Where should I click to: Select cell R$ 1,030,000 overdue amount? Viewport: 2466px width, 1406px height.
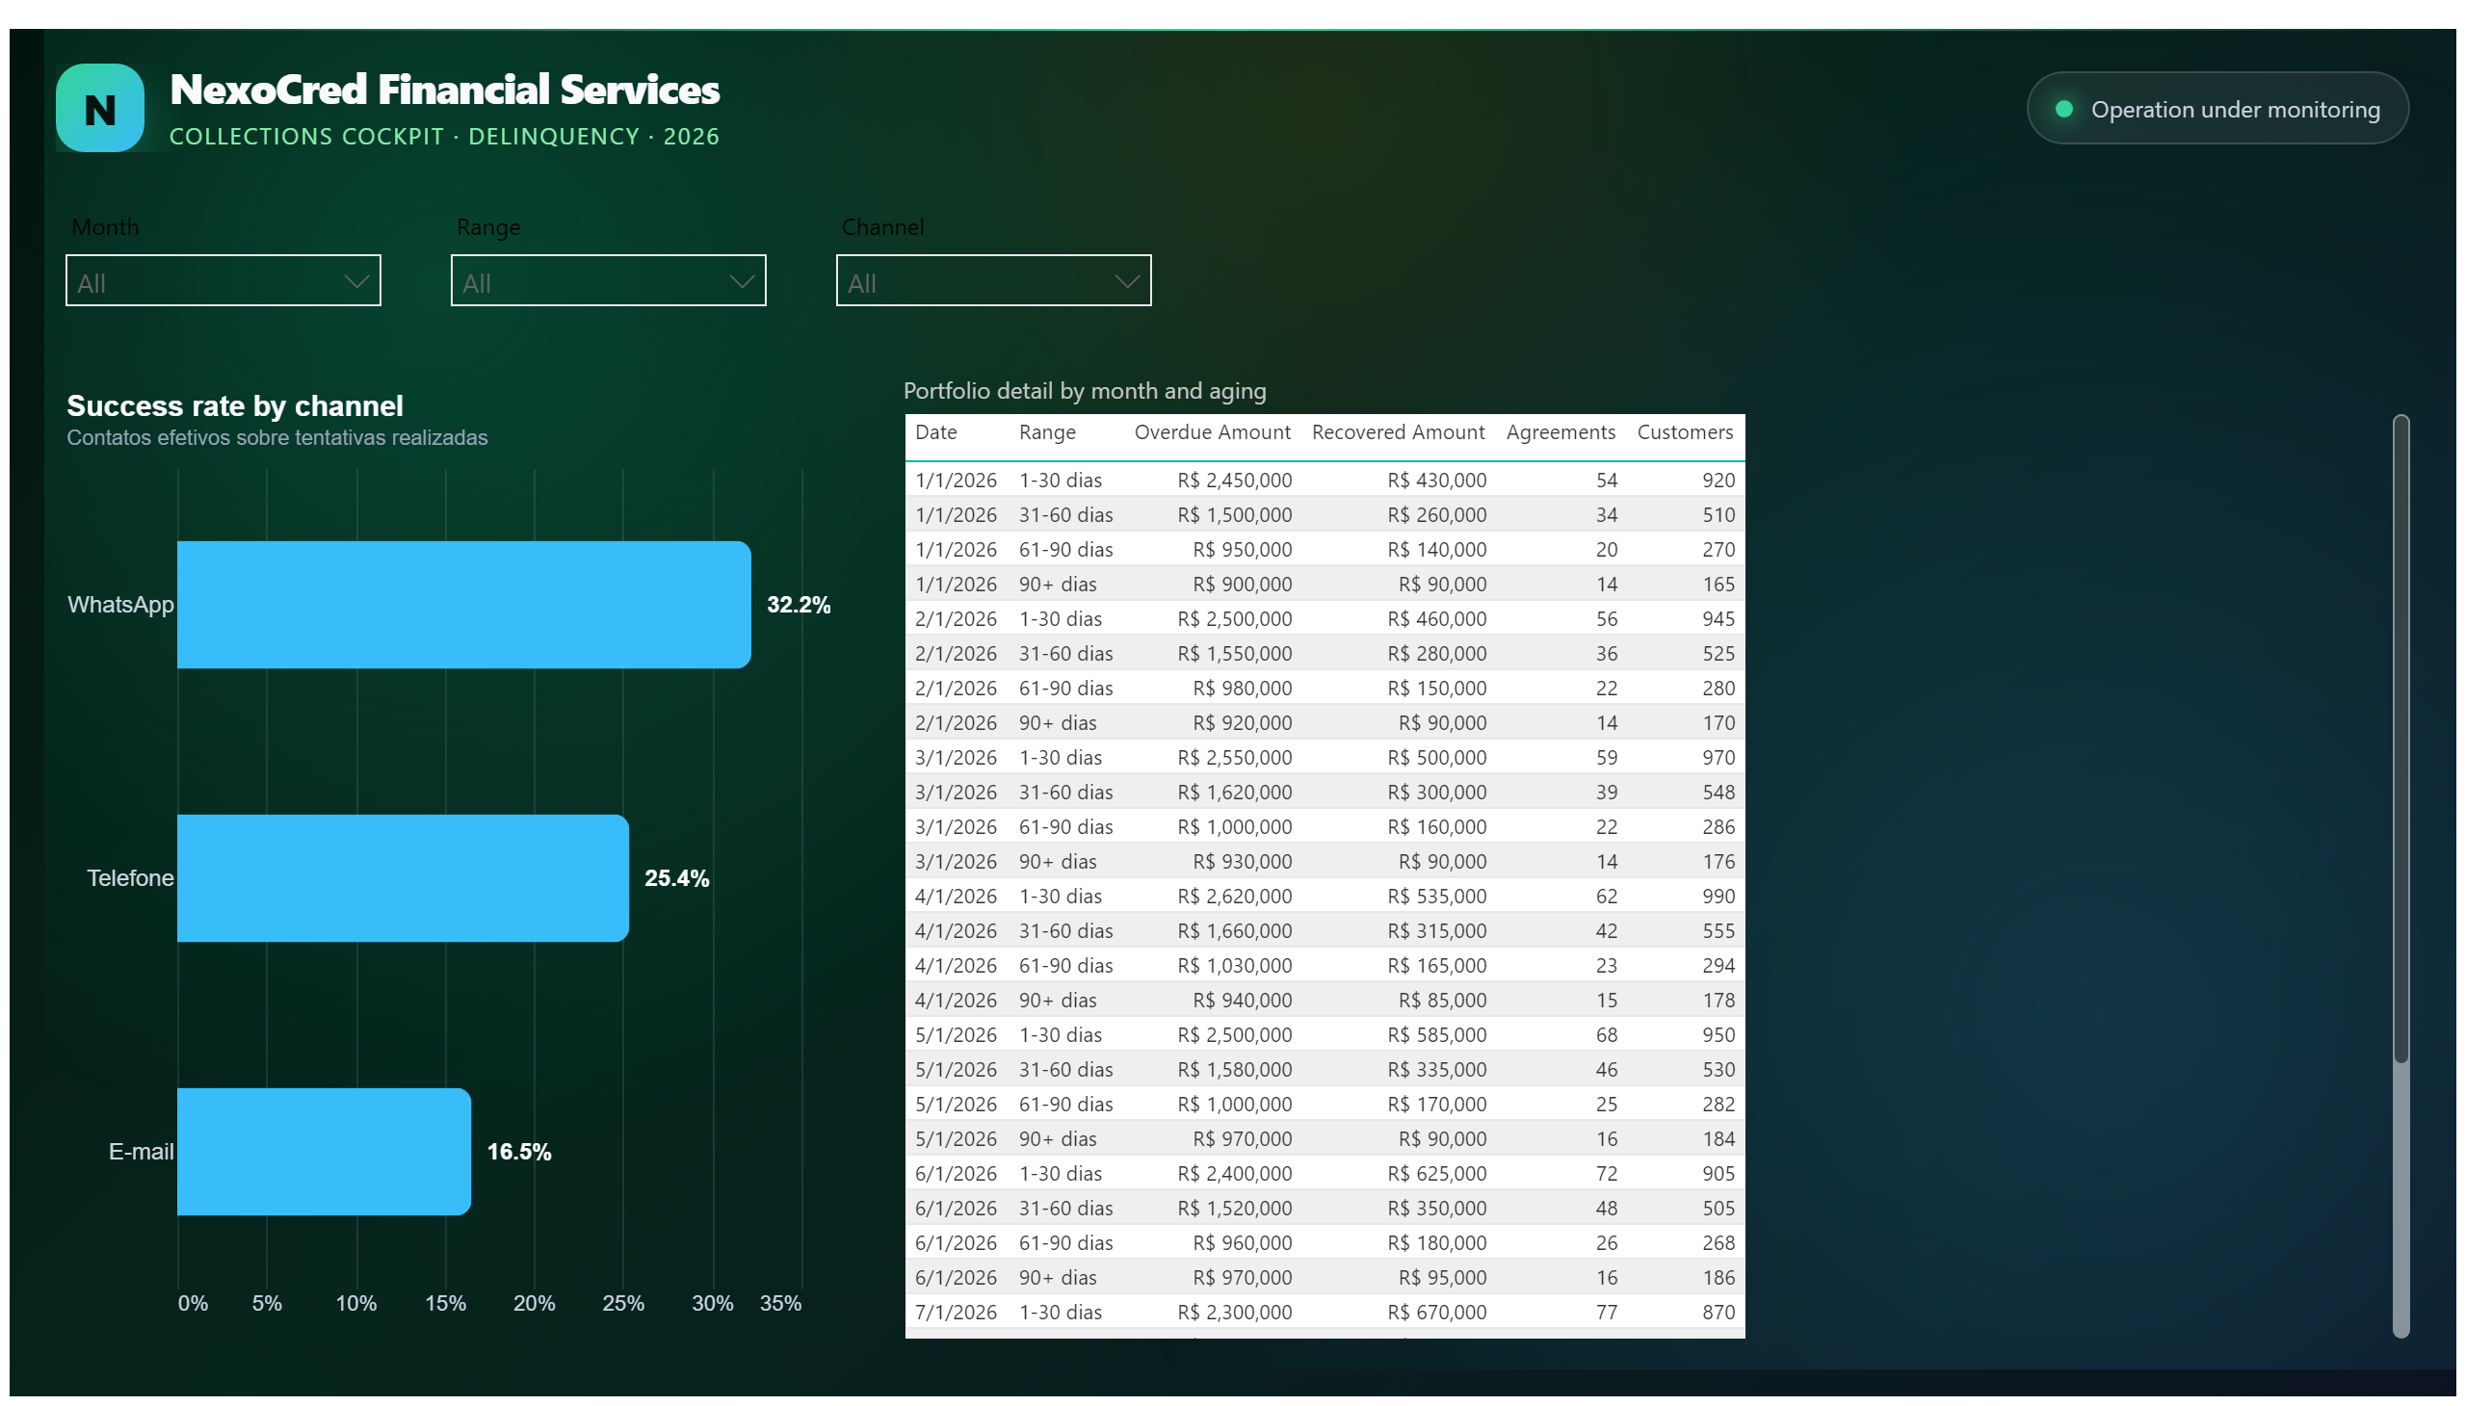click(x=1234, y=966)
